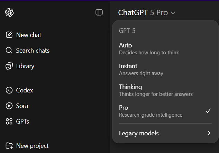Click the Sora play icon
This screenshot has height=153, width=219.
9,106
